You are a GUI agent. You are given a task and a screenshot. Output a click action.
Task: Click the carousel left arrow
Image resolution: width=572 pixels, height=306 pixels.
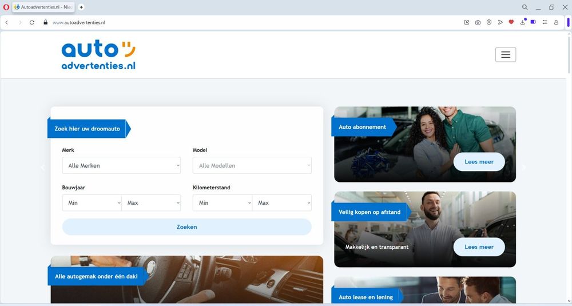[x=43, y=168]
